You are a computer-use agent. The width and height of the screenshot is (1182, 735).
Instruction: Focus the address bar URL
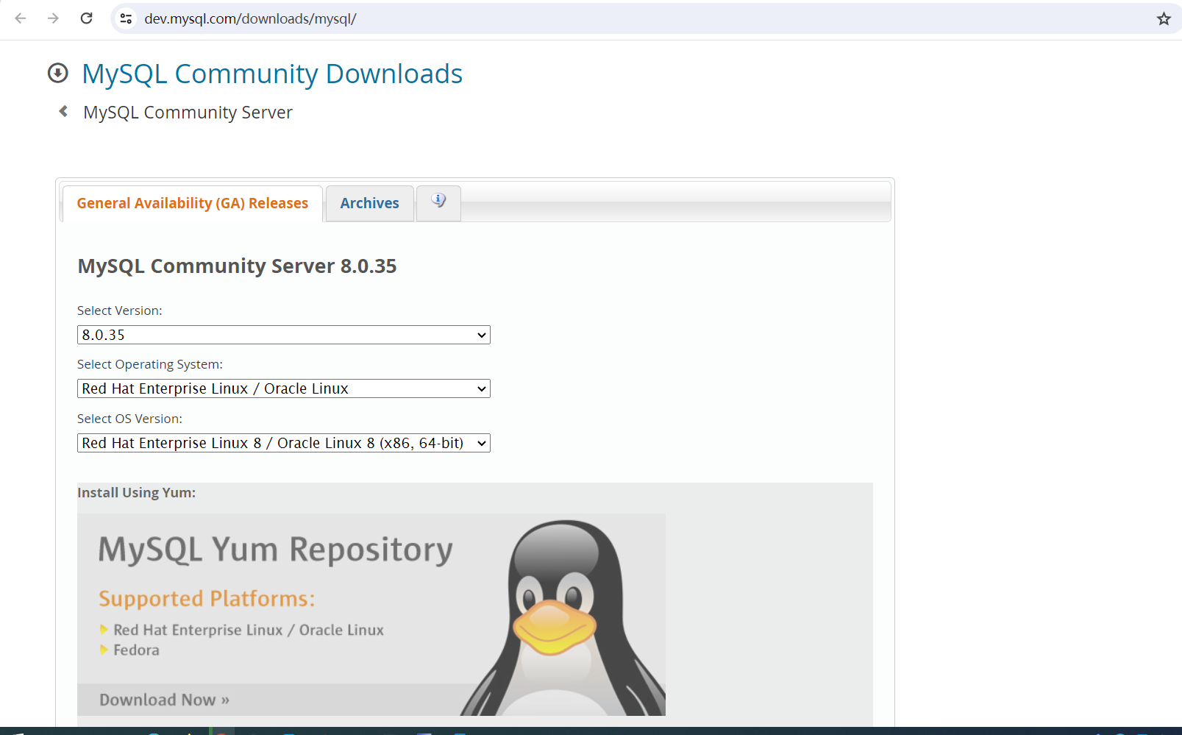(x=250, y=18)
